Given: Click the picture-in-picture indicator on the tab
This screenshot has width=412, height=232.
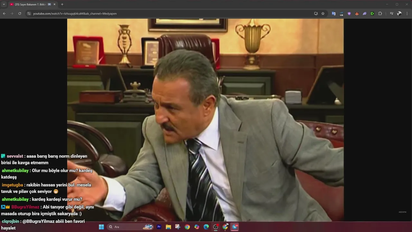Looking at the screenshot, I should (x=49, y=5).
